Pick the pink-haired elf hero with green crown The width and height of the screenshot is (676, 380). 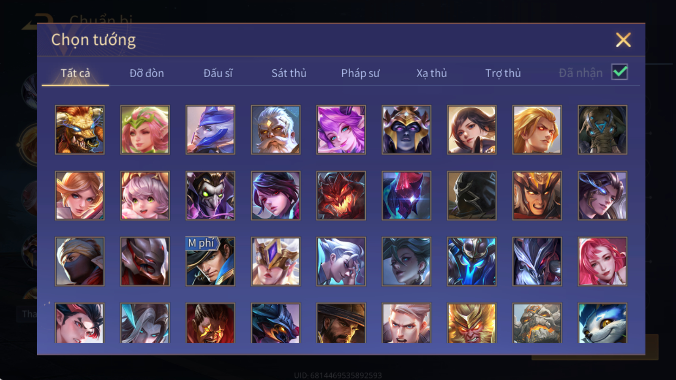tap(145, 130)
